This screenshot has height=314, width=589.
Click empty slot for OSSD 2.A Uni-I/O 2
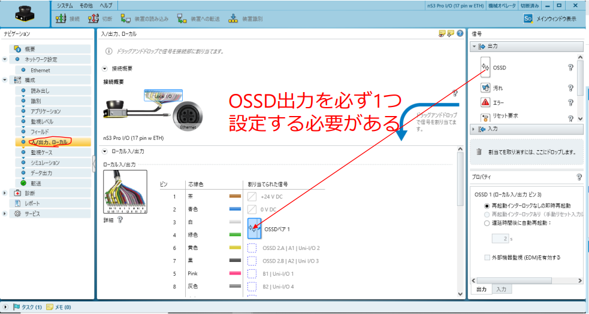pyautogui.click(x=252, y=248)
